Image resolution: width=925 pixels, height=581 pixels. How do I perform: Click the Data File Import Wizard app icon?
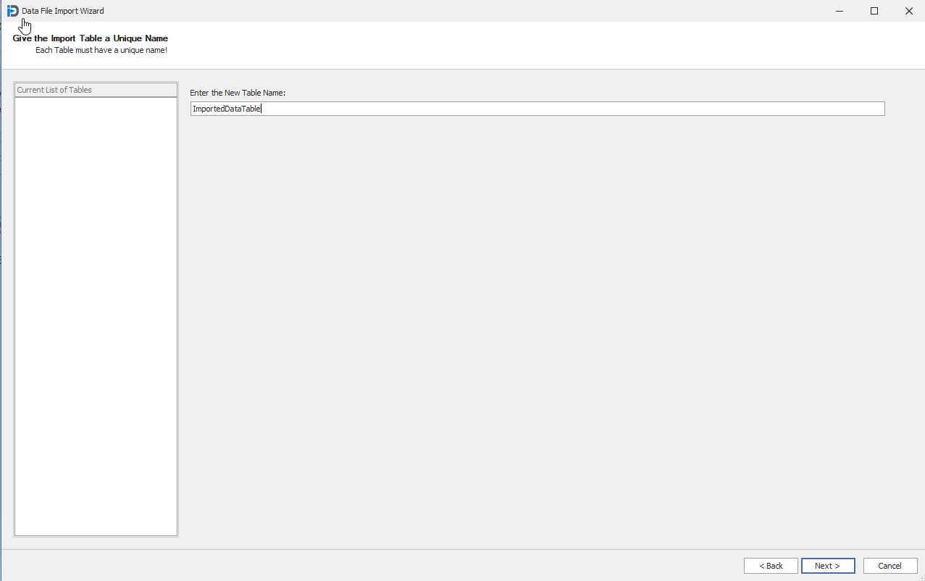click(12, 11)
